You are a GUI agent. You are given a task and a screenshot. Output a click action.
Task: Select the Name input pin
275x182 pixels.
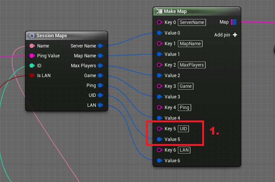click(32, 46)
